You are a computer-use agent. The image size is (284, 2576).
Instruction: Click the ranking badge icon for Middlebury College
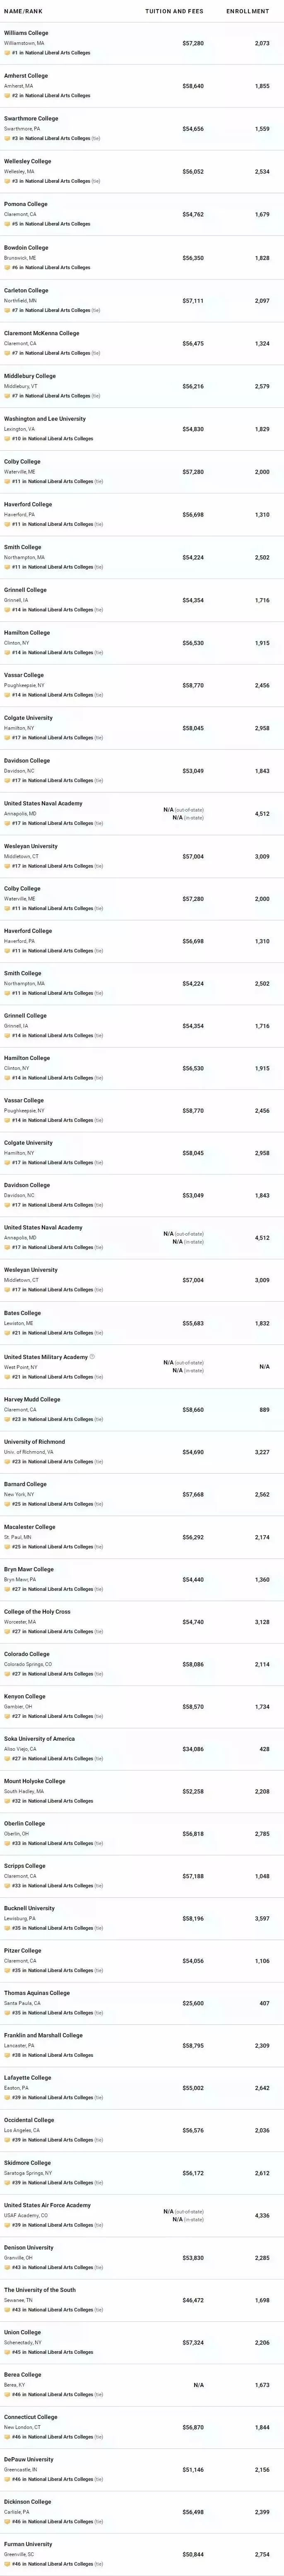pyautogui.click(x=7, y=396)
